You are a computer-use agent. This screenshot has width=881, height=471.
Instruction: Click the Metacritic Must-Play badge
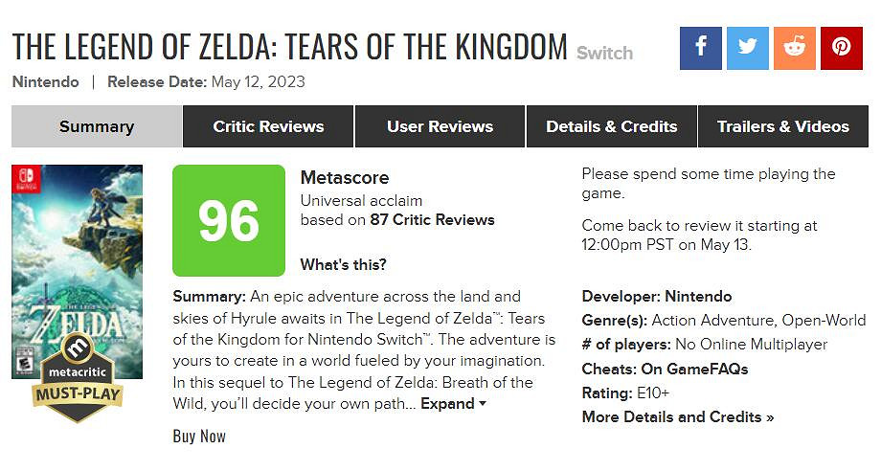click(x=77, y=377)
